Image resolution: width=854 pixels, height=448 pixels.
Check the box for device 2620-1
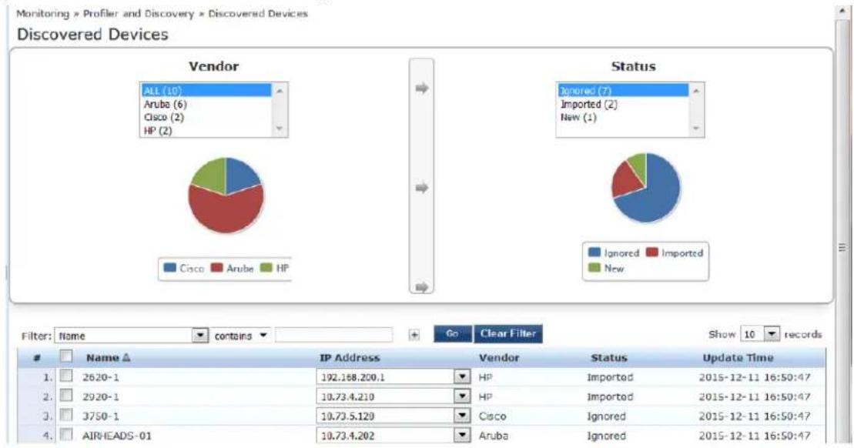[66, 376]
